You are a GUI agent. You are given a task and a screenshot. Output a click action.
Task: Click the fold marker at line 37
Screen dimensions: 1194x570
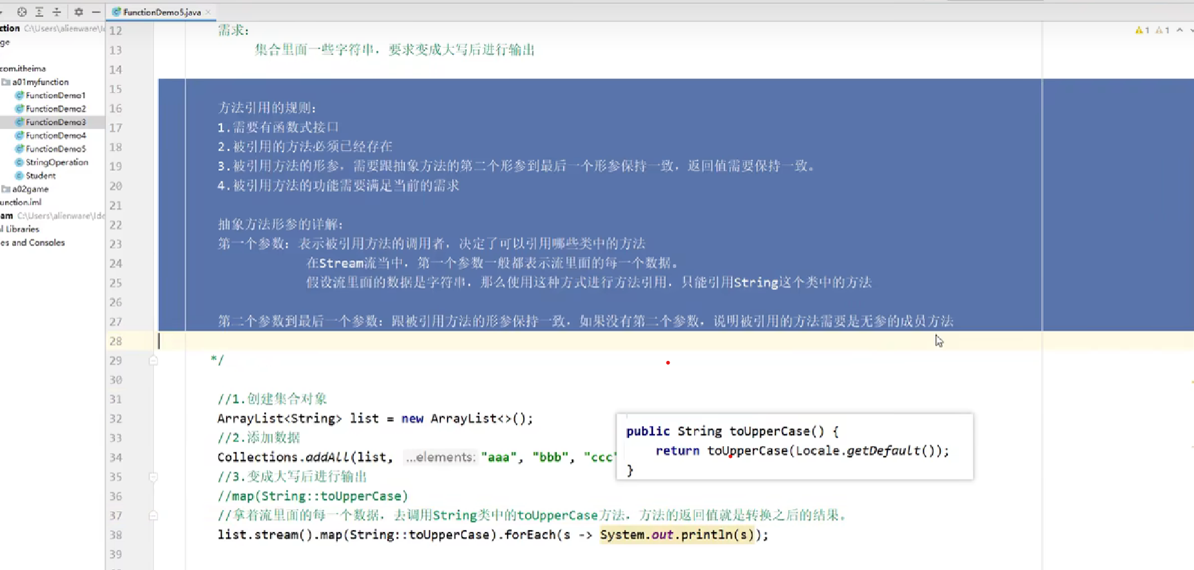[153, 516]
